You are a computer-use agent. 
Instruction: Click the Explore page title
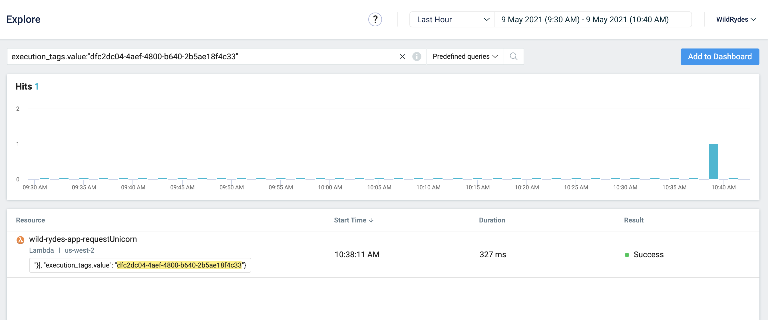click(x=23, y=20)
